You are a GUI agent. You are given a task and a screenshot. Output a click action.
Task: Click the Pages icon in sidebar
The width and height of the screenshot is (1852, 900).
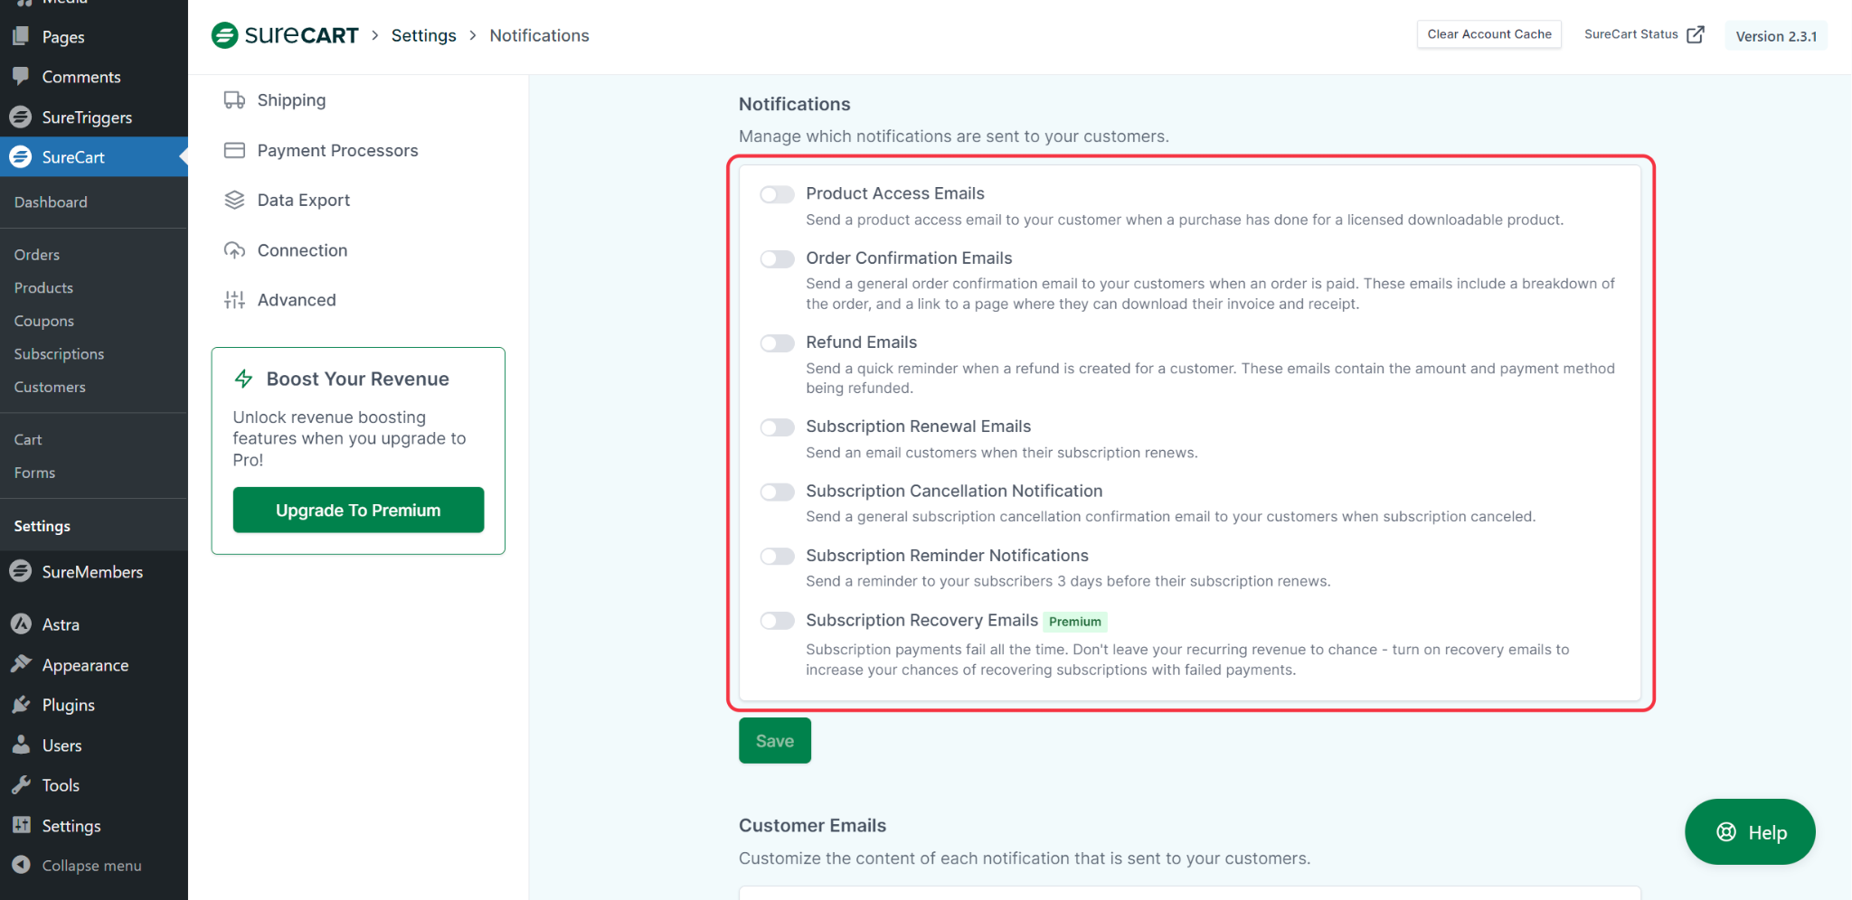point(21,37)
